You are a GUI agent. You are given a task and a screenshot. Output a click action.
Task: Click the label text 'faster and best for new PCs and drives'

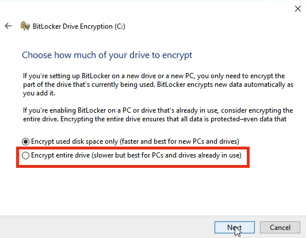[x=179, y=141]
